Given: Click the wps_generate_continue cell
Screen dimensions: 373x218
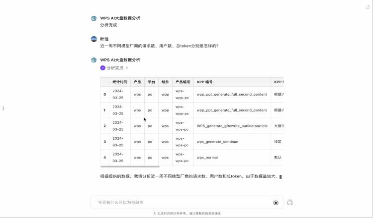Looking at the screenshot, I should 232,142.
